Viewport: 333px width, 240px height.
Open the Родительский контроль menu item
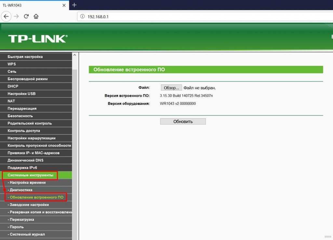tap(30, 123)
